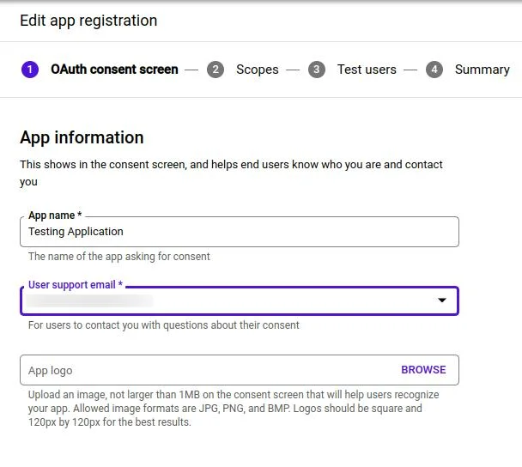The height and width of the screenshot is (467, 522).
Task: Click the User support email dropdown arrow
Action: point(442,300)
